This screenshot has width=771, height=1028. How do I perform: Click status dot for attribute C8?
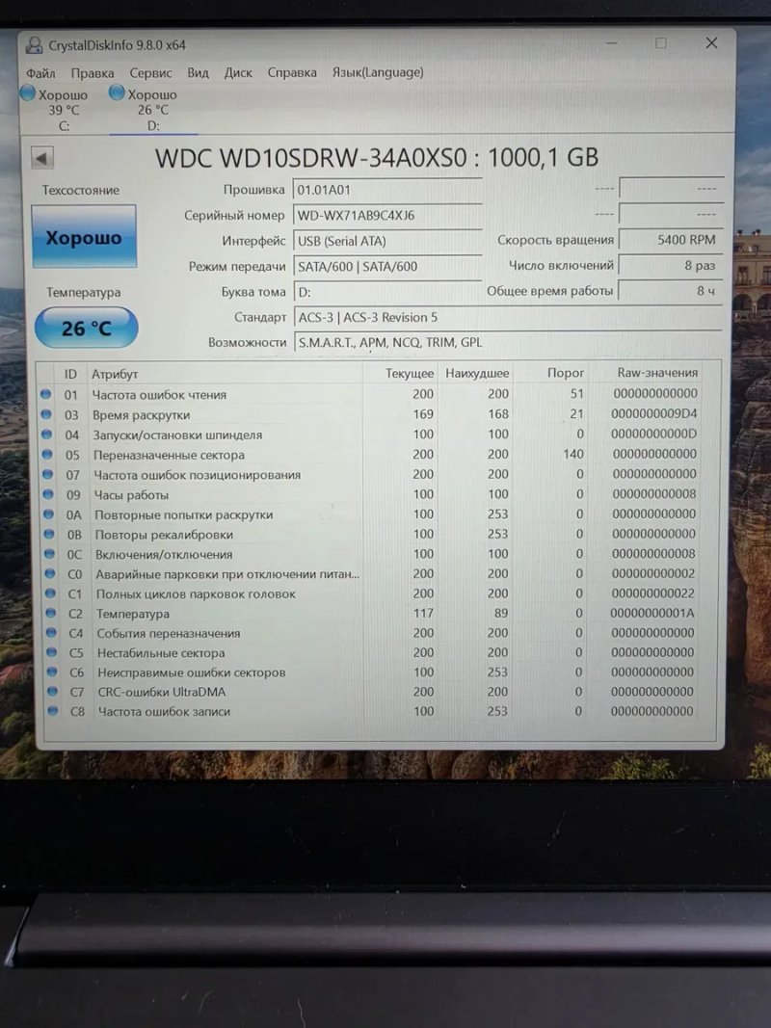(x=53, y=711)
